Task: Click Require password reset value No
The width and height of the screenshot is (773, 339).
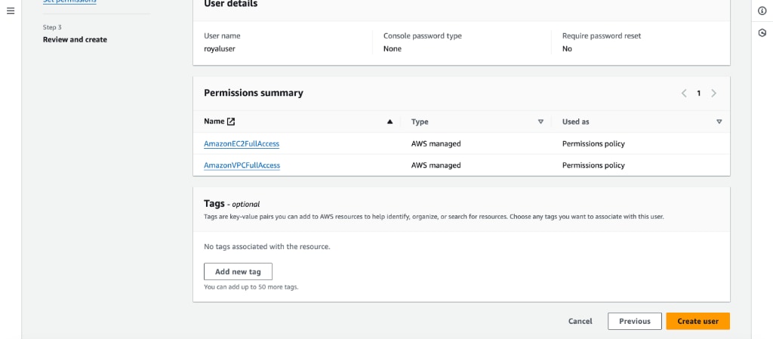Action: (567, 49)
